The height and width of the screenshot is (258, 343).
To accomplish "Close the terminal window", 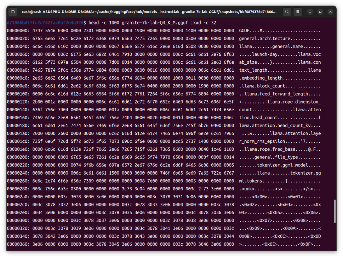I will 330,12.
